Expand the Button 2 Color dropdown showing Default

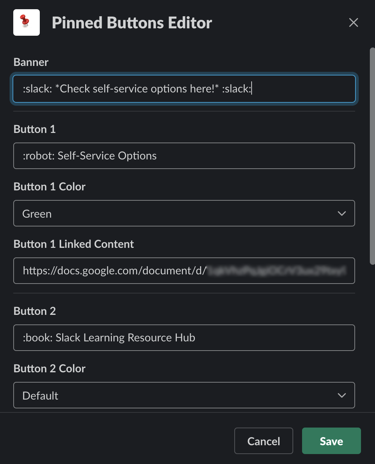point(177,395)
